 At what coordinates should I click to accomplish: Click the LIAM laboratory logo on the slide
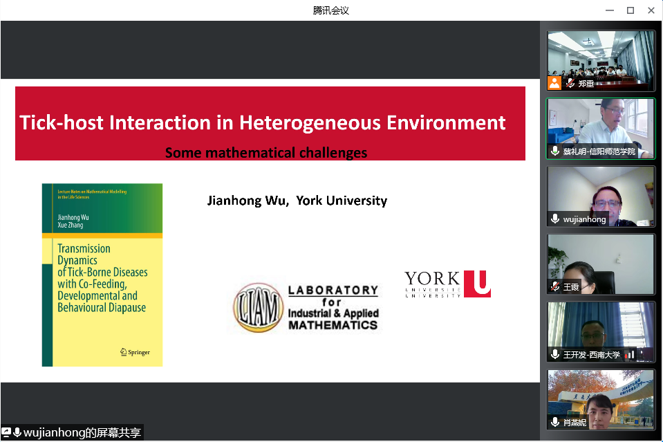(307, 307)
